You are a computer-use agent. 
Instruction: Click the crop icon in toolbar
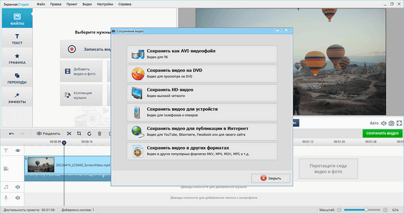[79, 133]
